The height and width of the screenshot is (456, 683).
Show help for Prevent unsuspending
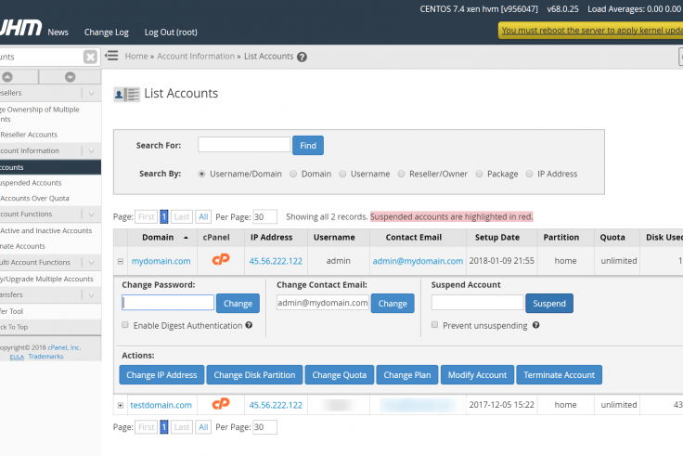[535, 325]
